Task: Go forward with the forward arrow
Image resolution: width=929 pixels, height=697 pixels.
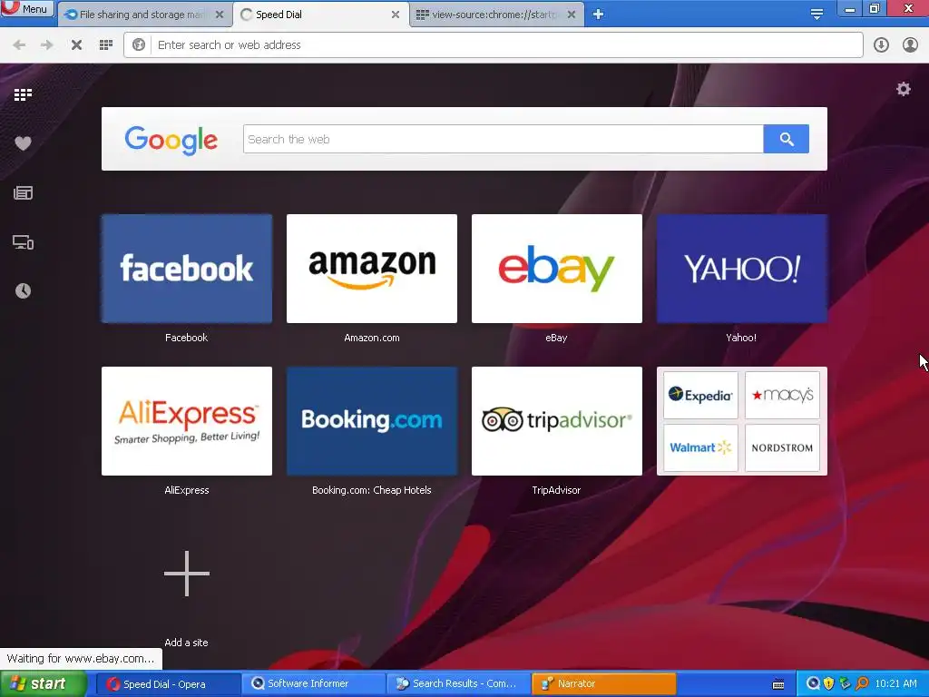Action: 47,45
